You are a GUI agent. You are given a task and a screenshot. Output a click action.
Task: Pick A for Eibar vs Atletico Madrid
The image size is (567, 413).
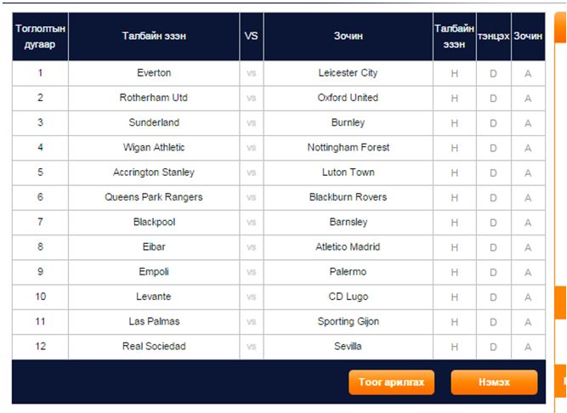pos(528,247)
